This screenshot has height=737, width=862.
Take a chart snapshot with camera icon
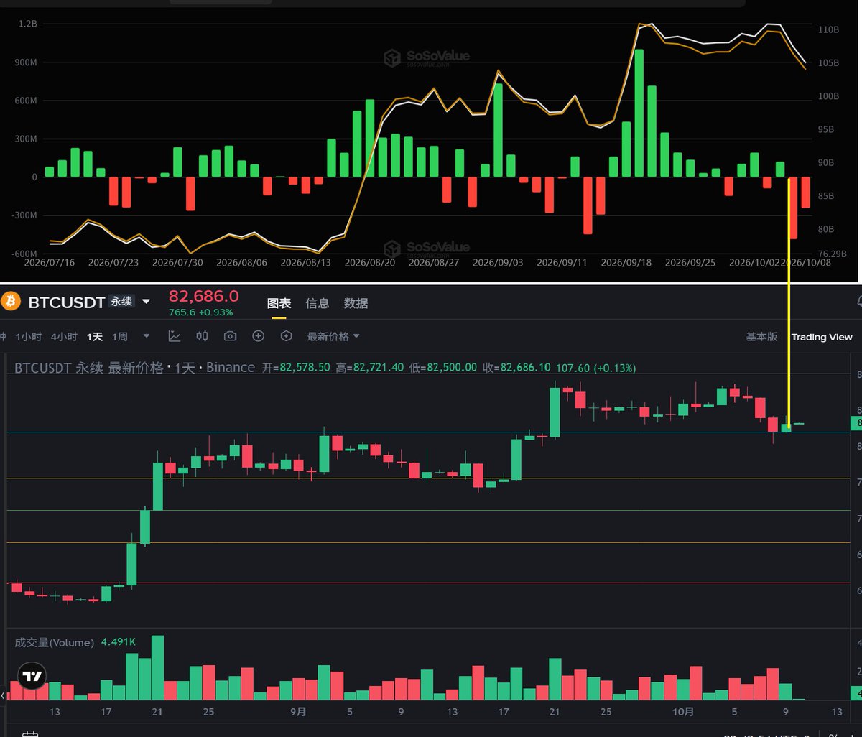(x=230, y=336)
